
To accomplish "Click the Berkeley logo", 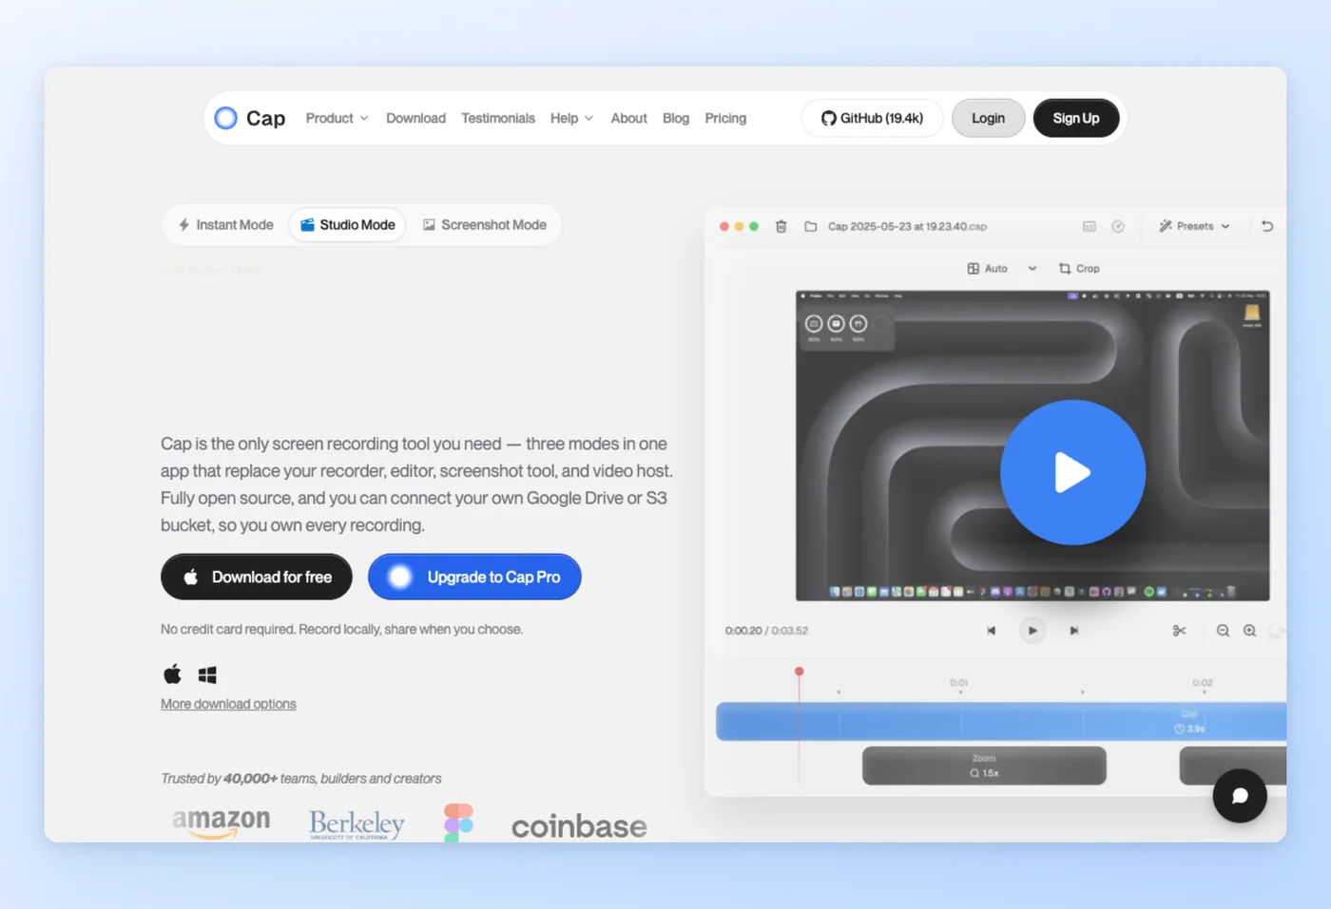I will pos(357,824).
